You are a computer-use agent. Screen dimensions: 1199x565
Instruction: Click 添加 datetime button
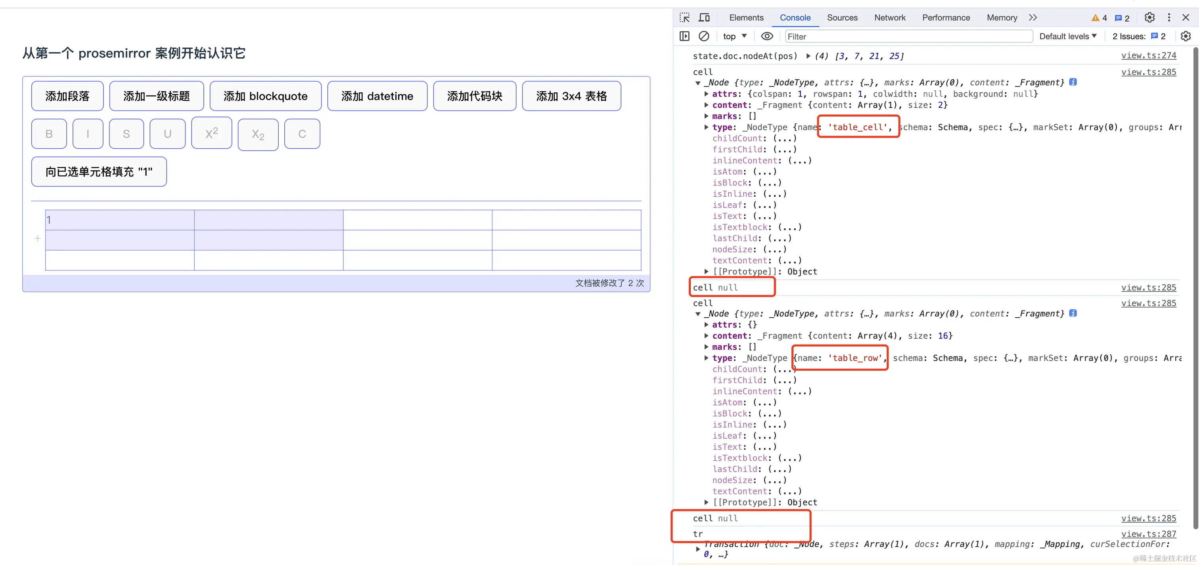point(377,96)
